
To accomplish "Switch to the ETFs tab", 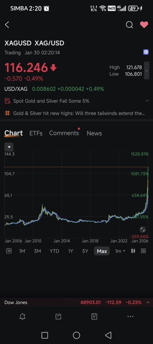I will tap(36, 133).
